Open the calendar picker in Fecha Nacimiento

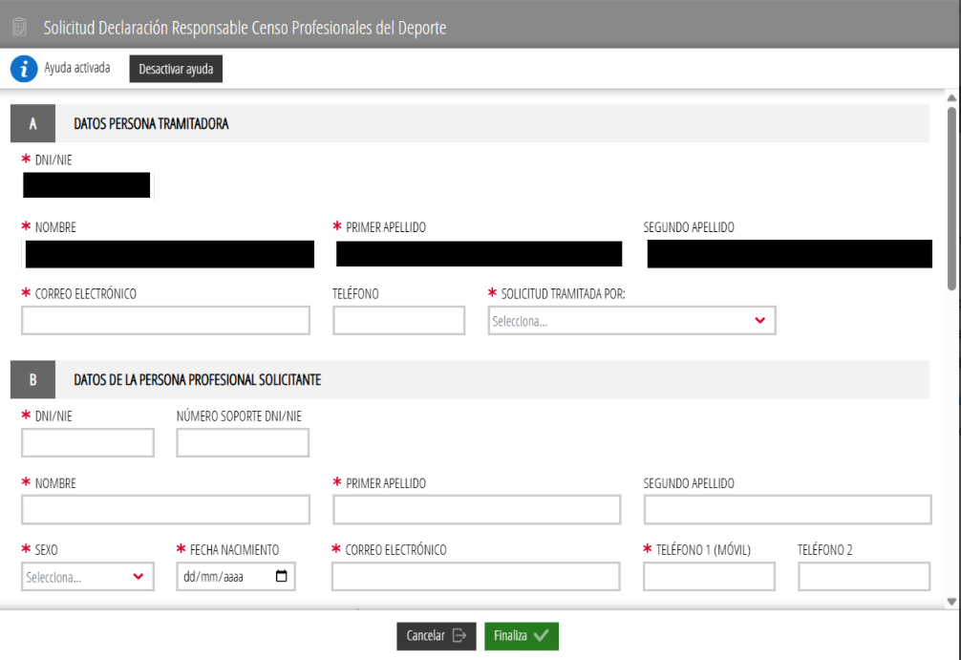(x=281, y=577)
